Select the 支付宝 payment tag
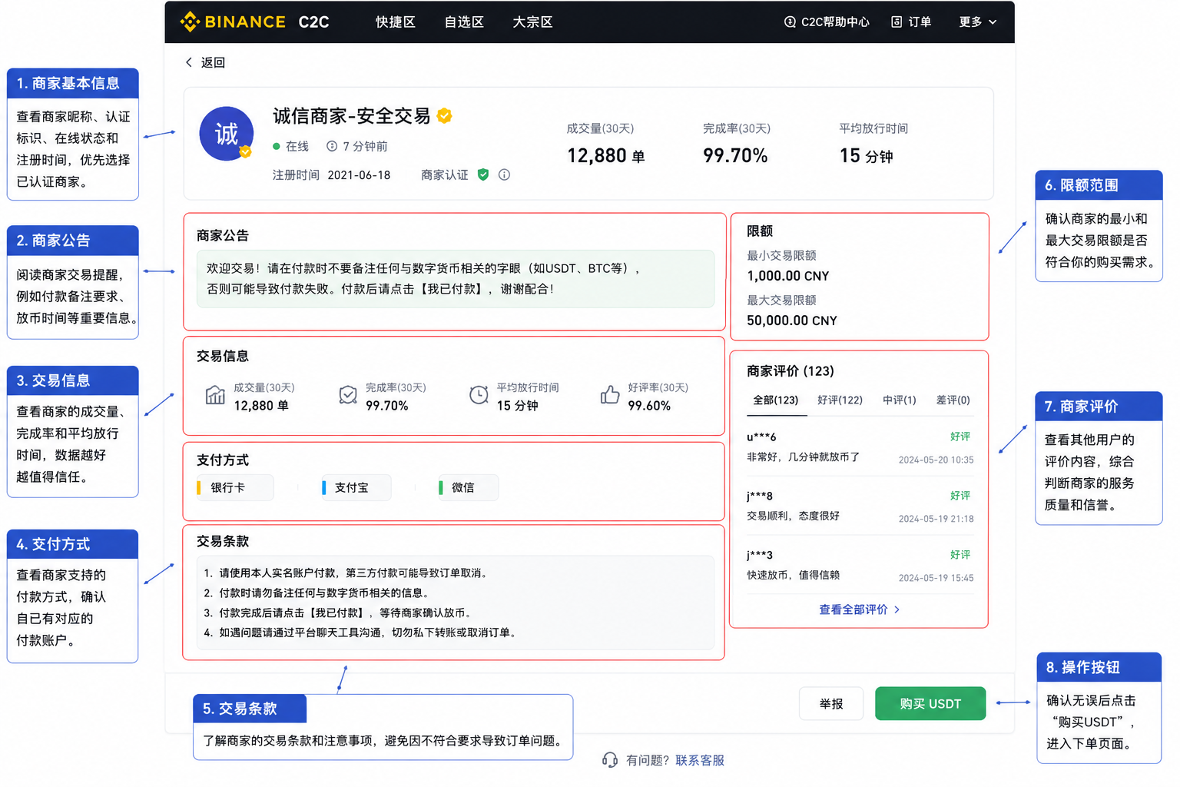Image resolution: width=1180 pixels, height=787 pixels. 356,487
